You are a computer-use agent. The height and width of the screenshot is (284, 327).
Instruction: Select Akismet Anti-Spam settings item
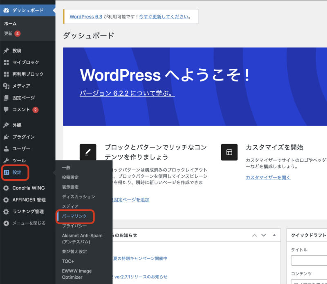click(x=82, y=239)
